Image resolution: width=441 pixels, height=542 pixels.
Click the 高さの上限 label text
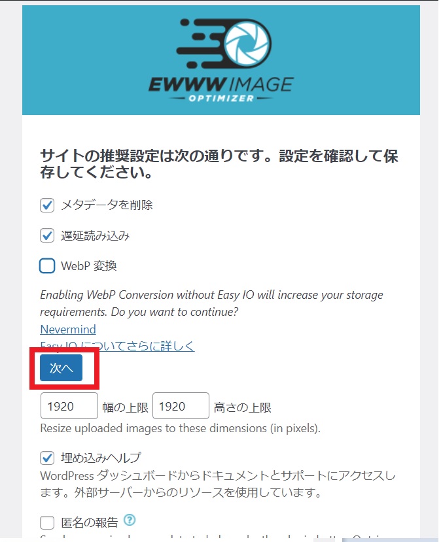[242, 407]
